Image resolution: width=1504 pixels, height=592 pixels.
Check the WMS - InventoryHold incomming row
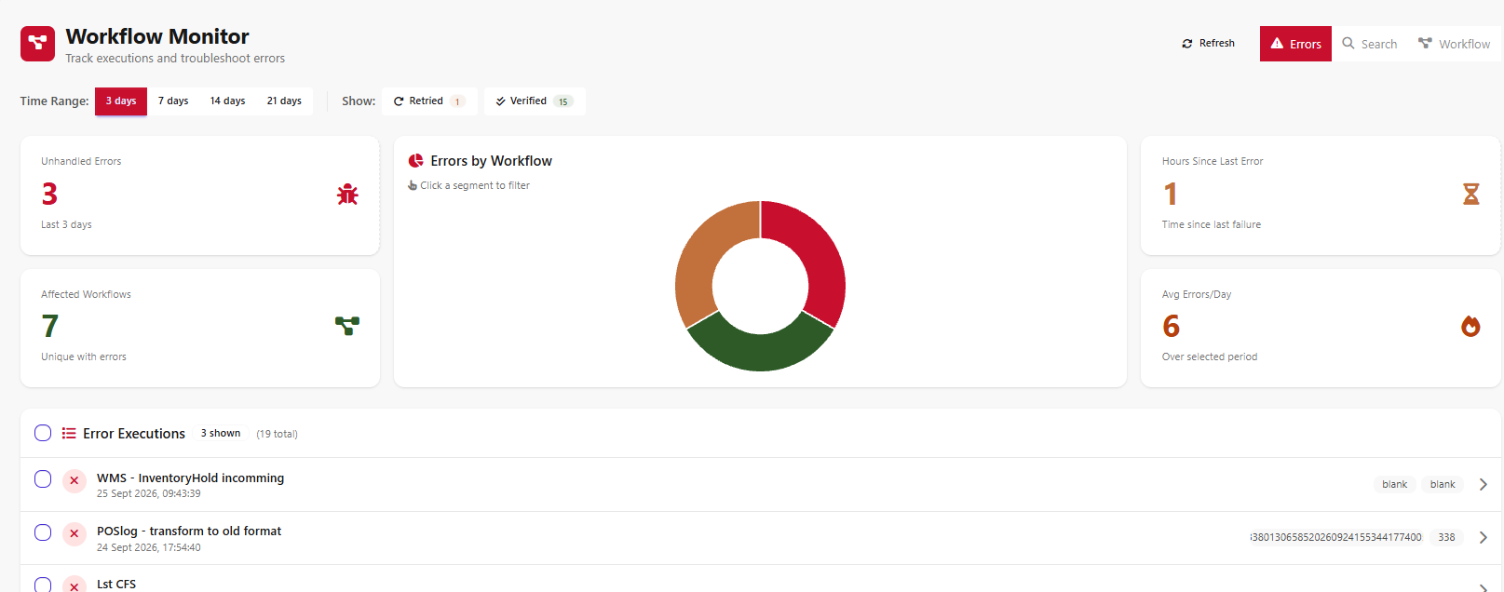(x=43, y=478)
